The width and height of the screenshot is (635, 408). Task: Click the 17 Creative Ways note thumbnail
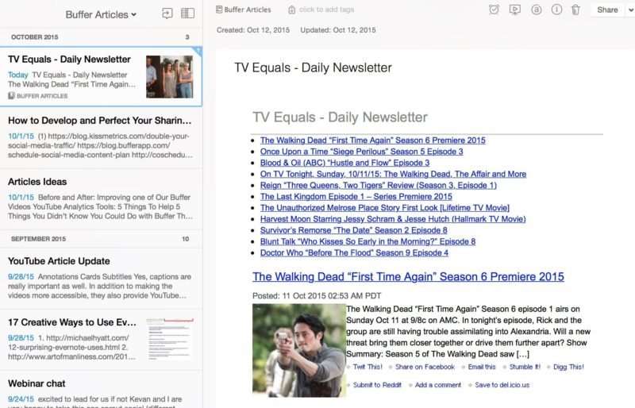169,340
